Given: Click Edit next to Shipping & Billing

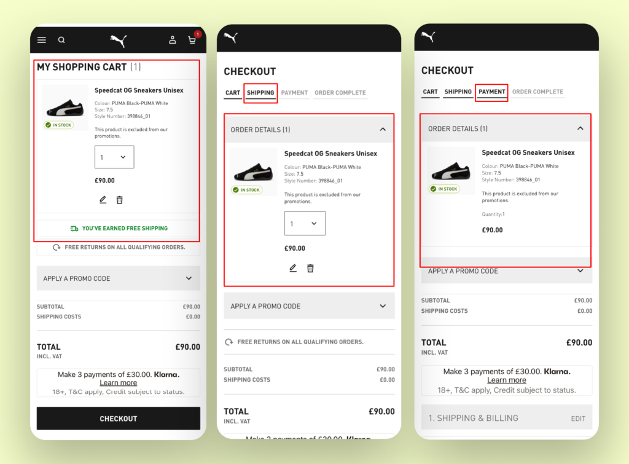Looking at the screenshot, I should 578,419.
